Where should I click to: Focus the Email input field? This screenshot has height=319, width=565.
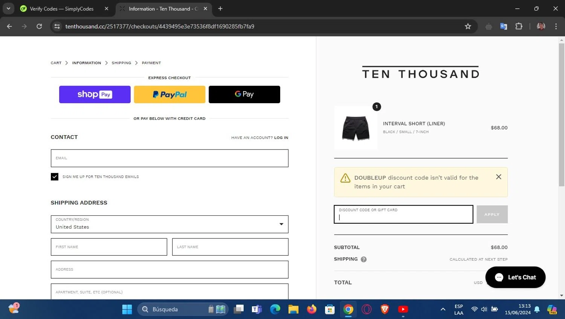click(x=169, y=158)
